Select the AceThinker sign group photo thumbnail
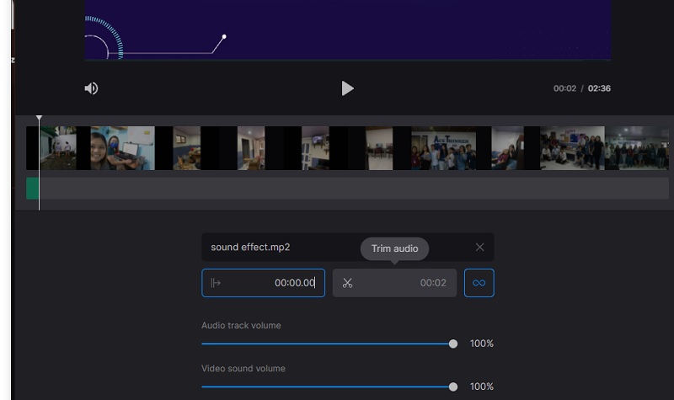 (x=443, y=148)
